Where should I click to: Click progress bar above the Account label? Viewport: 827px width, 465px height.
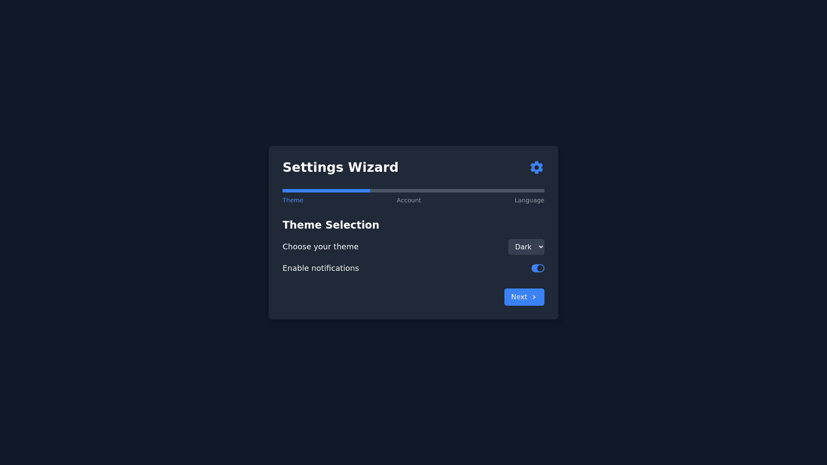pyautogui.click(x=409, y=190)
